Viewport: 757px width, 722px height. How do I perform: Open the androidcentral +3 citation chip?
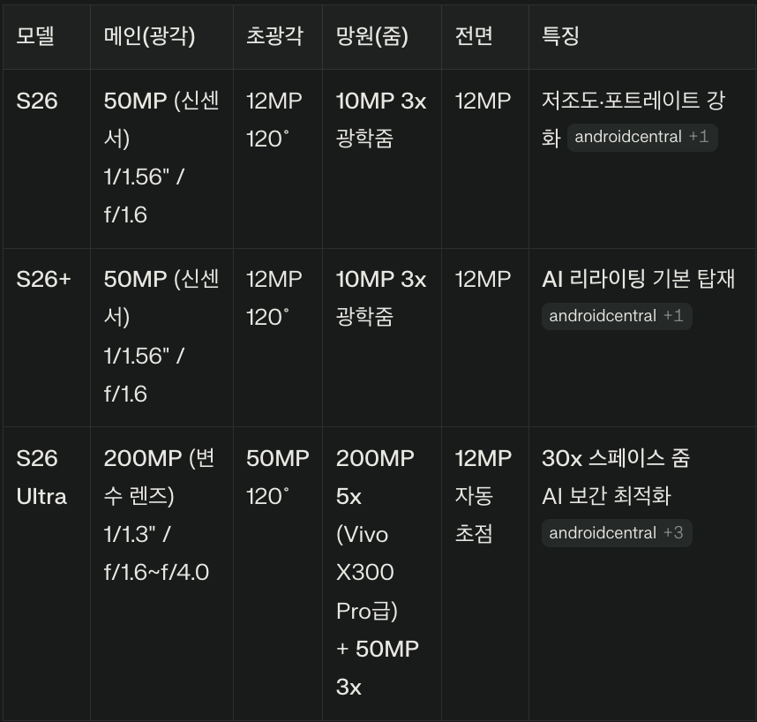pyautogui.click(x=617, y=533)
